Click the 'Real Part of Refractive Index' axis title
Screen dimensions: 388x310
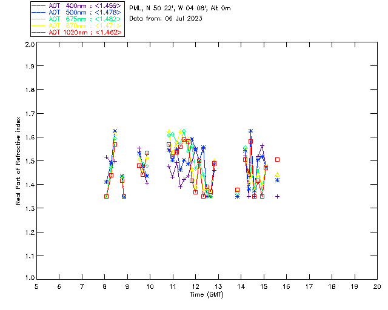pyautogui.click(x=18, y=160)
